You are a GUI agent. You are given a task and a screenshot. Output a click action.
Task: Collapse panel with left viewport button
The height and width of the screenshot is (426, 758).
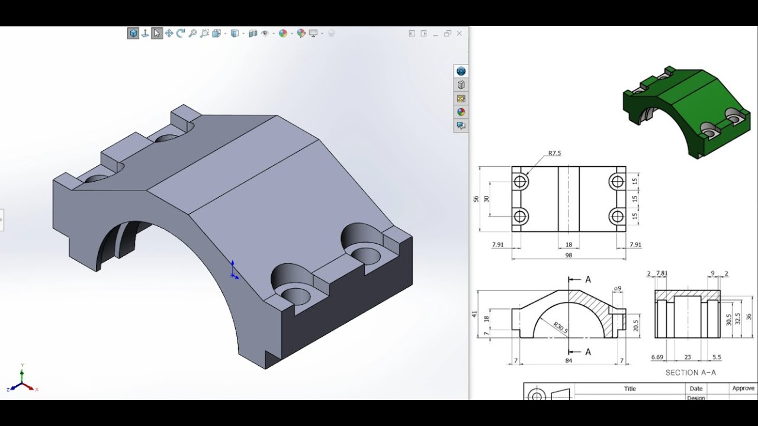coord(412,34)
